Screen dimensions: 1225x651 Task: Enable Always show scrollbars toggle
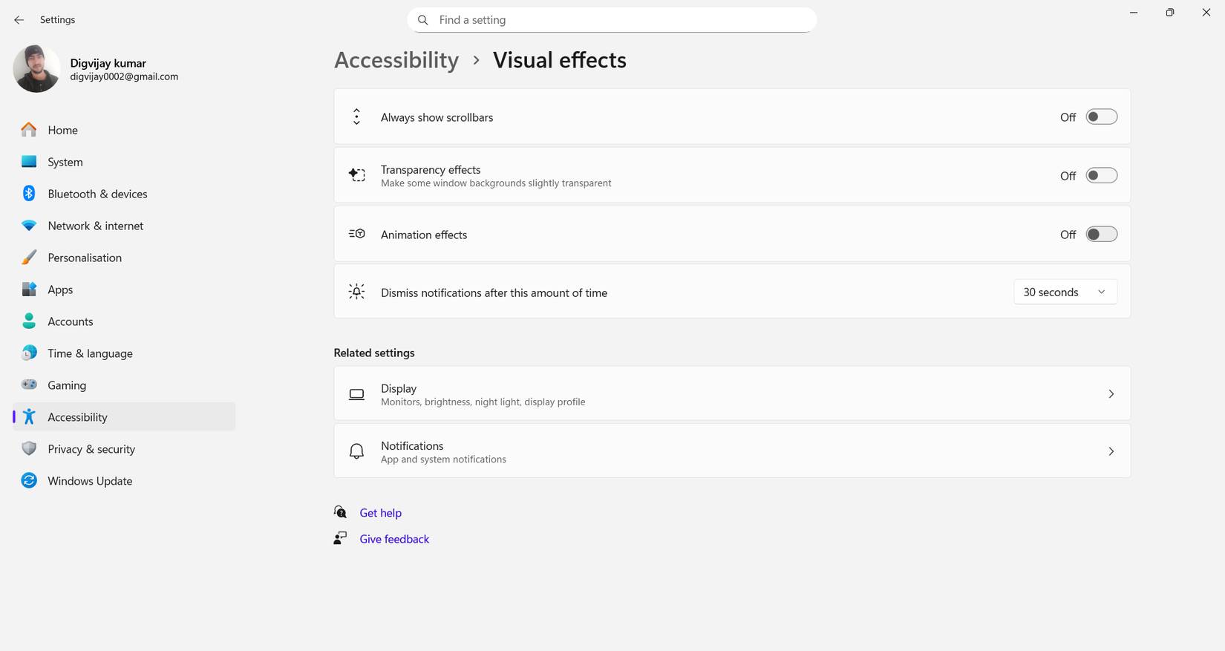tap(1101, 117)
